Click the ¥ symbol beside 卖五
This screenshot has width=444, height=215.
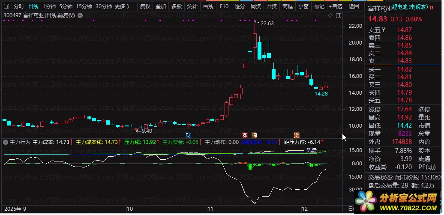384,30
